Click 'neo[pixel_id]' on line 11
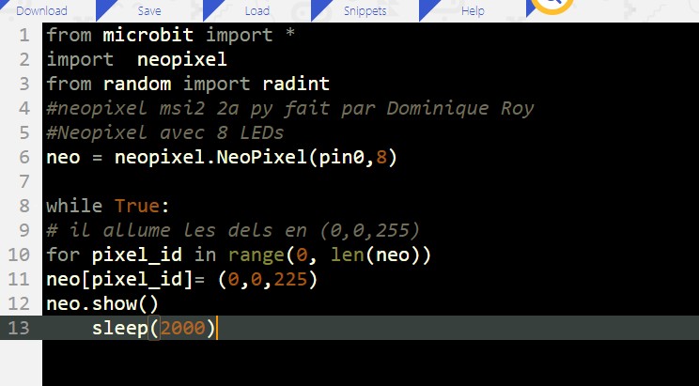699x386 pixels. click(x=120, y=280)
